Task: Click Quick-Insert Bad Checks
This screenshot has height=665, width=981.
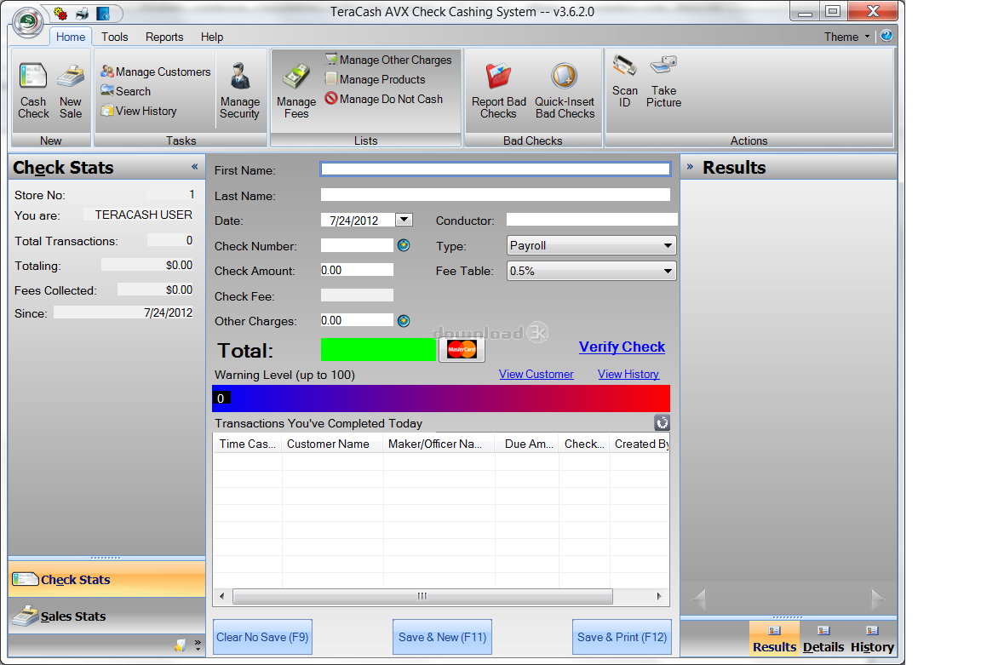Action: point(565,91)
